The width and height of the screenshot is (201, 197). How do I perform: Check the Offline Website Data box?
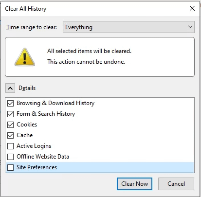[x=11, y=157]
